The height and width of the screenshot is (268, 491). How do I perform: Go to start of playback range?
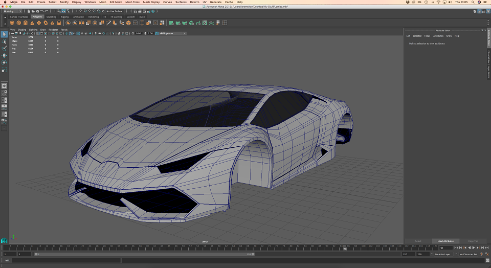tap(456, 248)
